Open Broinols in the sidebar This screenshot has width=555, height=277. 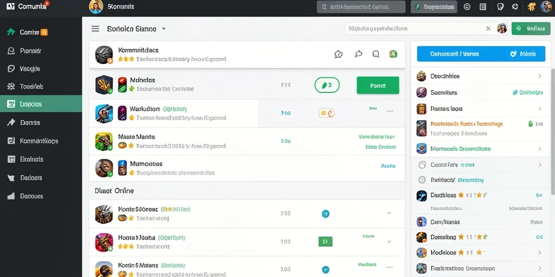(x=41, y=159)
